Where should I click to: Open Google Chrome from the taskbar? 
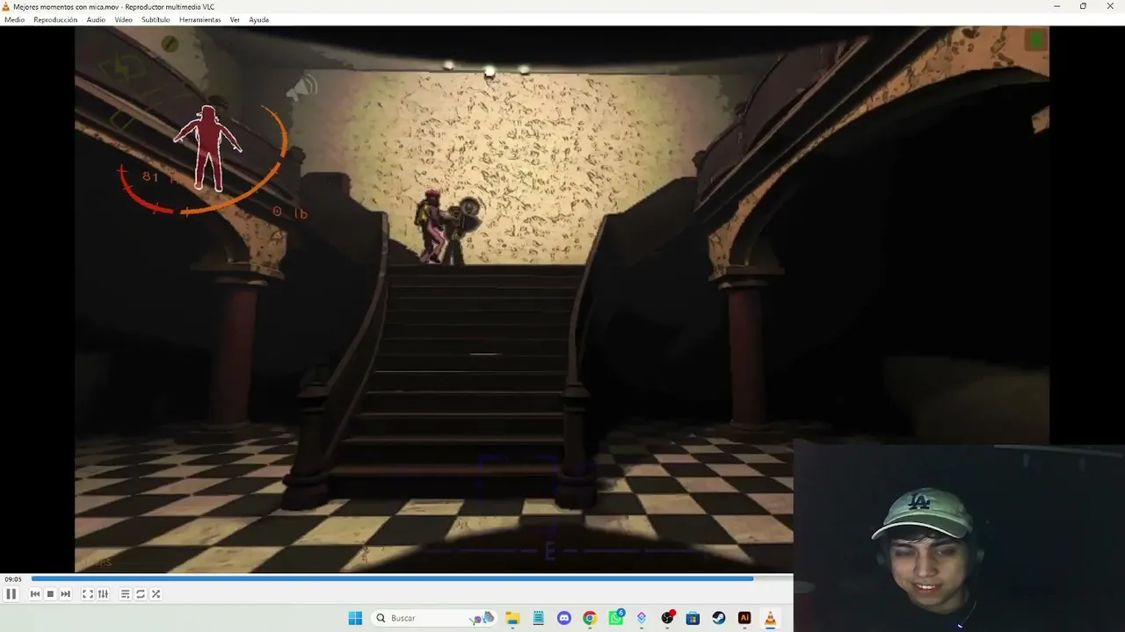click(x=590, y=618)
